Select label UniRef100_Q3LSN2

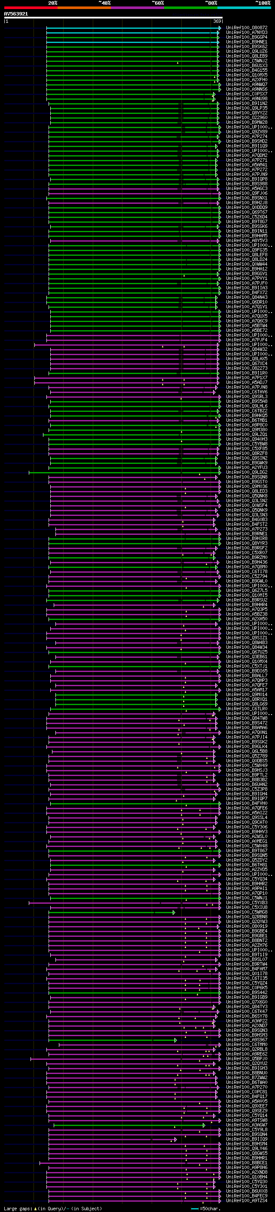(247, 500)
